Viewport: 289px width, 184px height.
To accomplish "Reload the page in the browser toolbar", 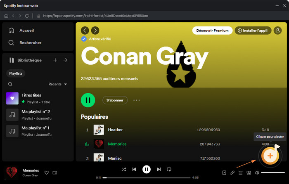I will tap(27, 16).
